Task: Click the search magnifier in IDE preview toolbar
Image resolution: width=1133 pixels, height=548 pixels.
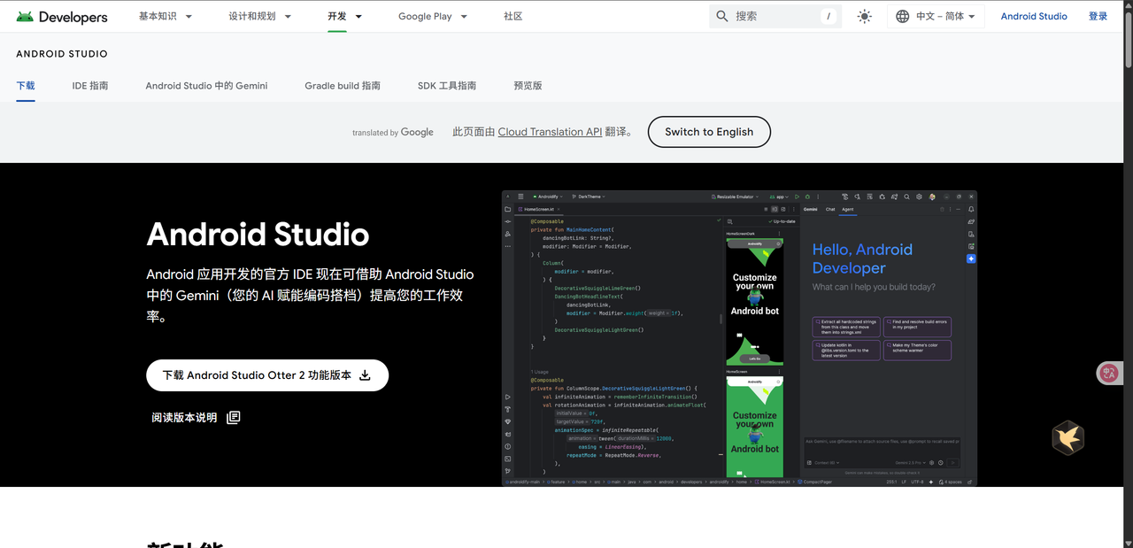Action: pos(906,197)
